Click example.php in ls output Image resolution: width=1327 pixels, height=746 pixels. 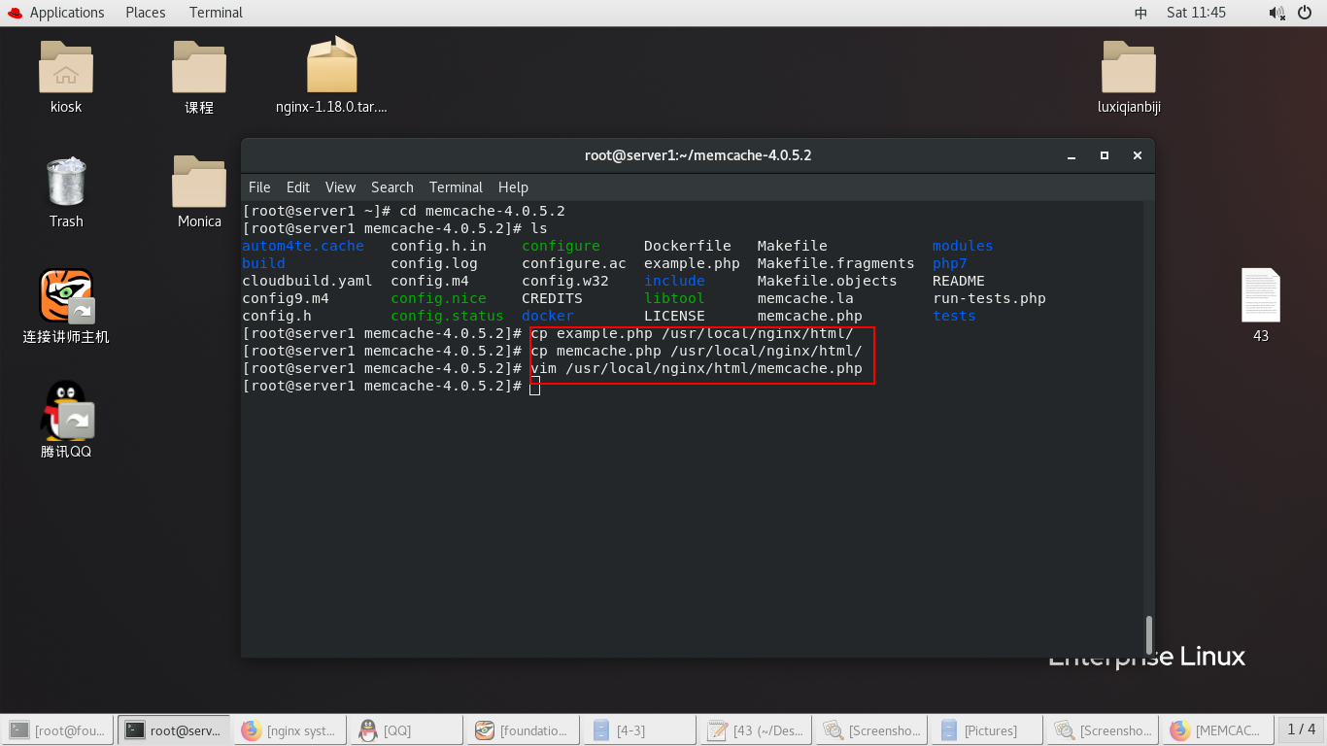click(x=692, y=263)
